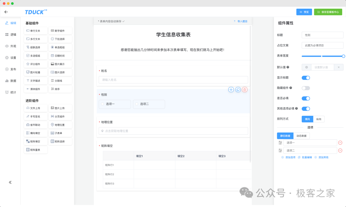Image resolution: width=346 pixels, height=207 pixels.
Task: Toggle the 显示标题 switch
Action: (306, 78)
